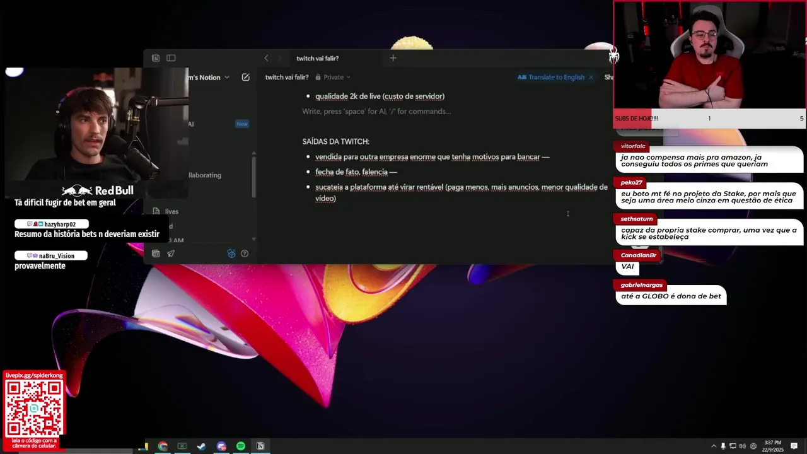This screenshot has width=807, height=454.
Task: Click the SUBS DE HOJE progress bar
Action: 709,119
